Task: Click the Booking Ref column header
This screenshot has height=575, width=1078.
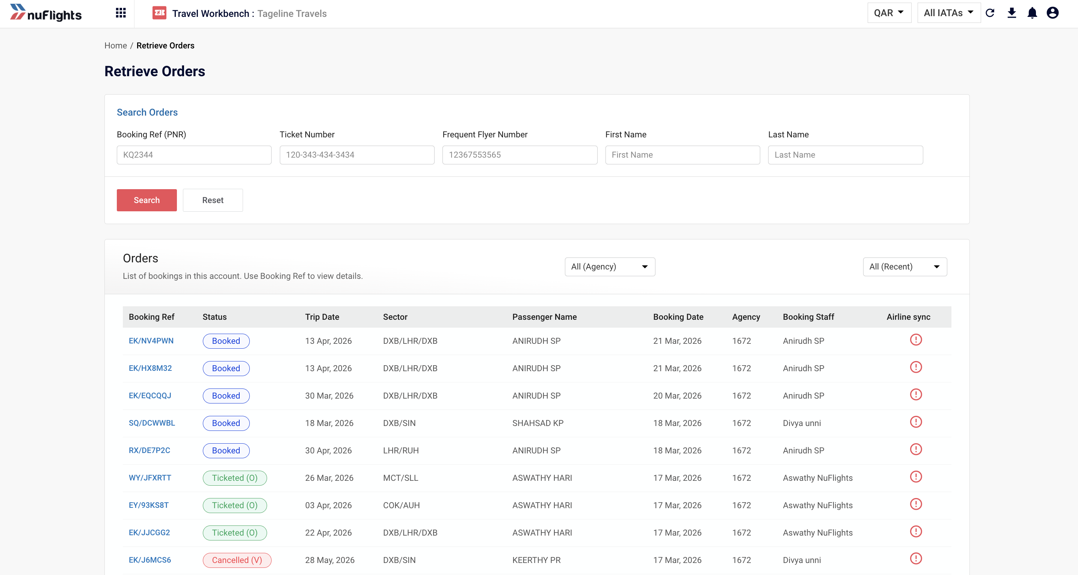Action: [151, 317]
